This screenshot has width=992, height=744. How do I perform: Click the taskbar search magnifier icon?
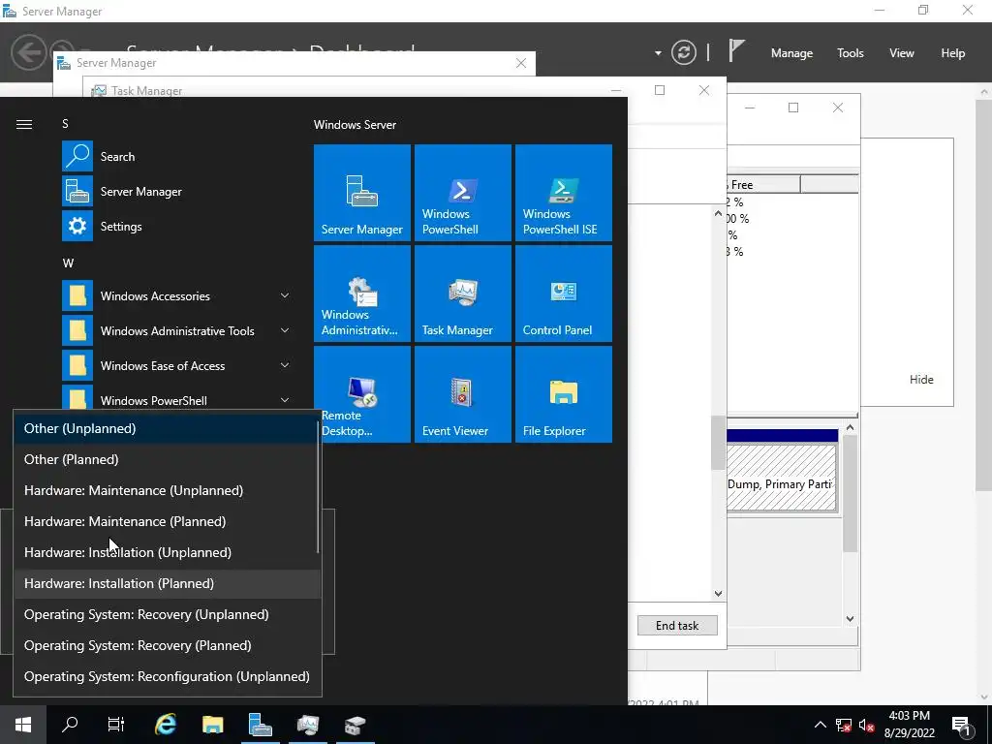[70, 725]
